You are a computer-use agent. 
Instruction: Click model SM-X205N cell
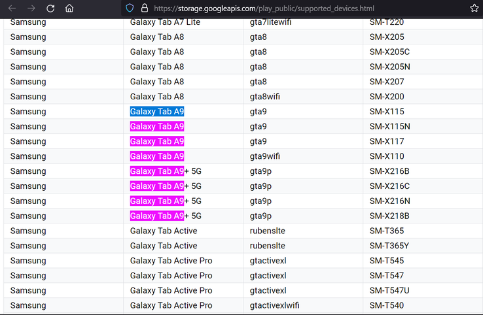[389, 67]
